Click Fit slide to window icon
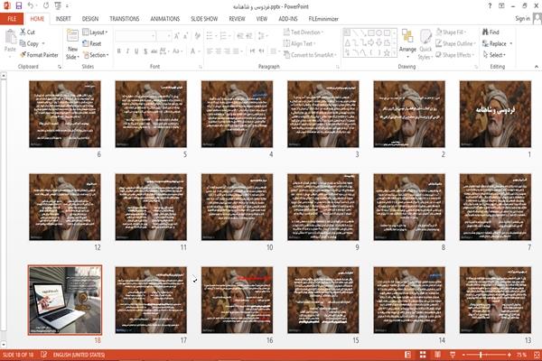The width and height of the screenshot is (542, 361). [x=537, y=355]
